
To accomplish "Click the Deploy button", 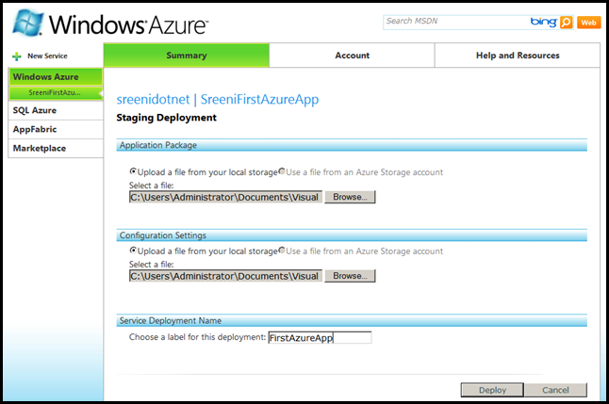I will pos(492,390).
